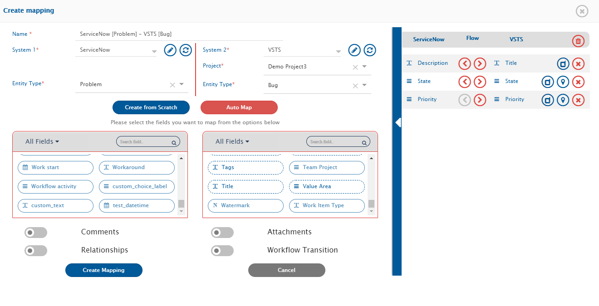Click the search field box for ServiceNow fields
Screen dimensions: 599x306
144,142
